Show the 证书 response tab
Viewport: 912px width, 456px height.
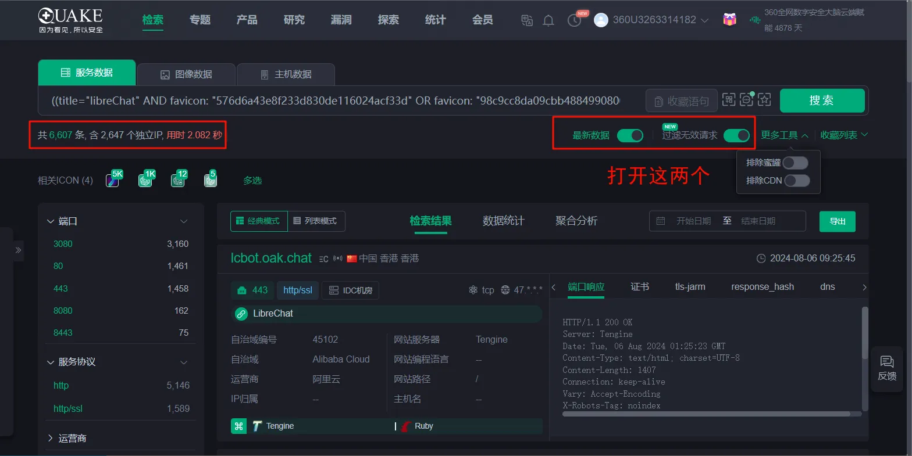[x=640, y=287]
